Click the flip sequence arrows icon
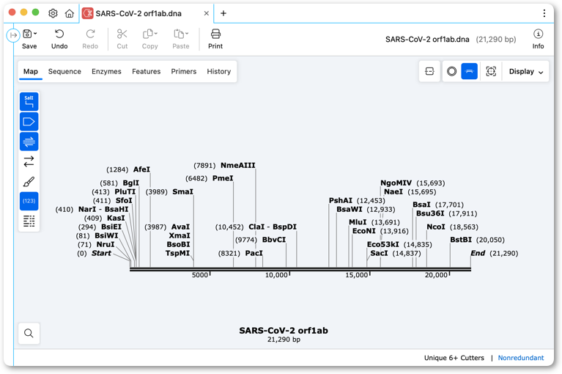562x374 pixels. tap(29, 161)
